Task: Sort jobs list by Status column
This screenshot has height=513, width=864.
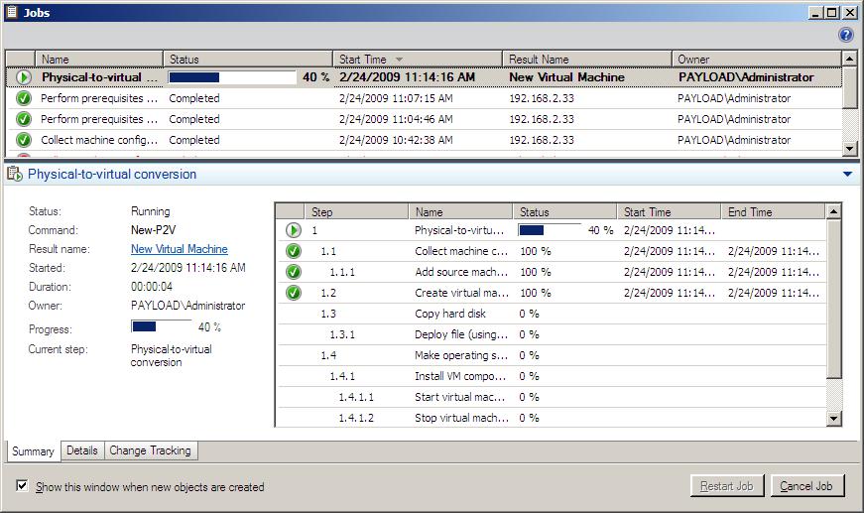Action: [246, 60]
